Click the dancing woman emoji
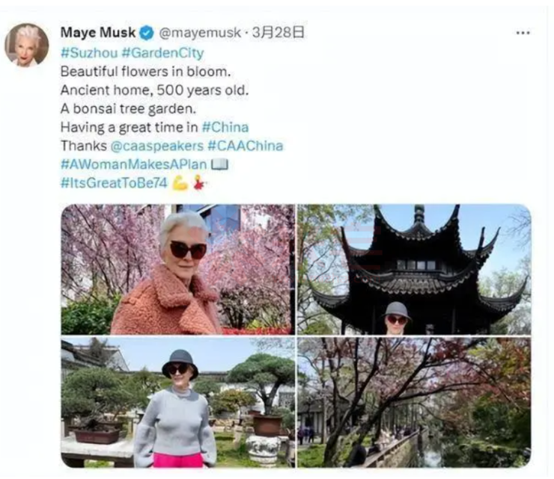Screen dimensions: 554x479 [x=200, y=182]
